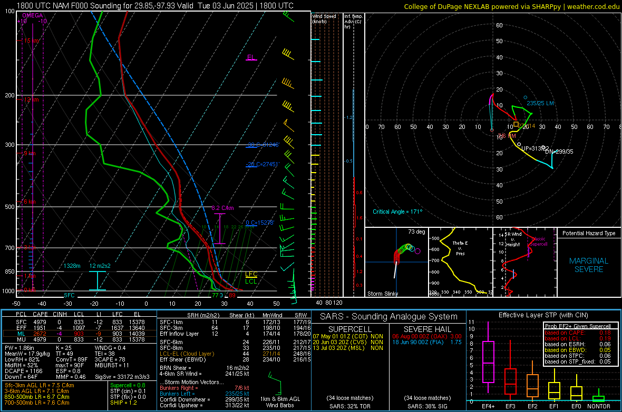Click the 'Corfidi Downshear' vector row
Image resolution: width=622 pixels, height=412 pixels.
click(x=205, y=399)
